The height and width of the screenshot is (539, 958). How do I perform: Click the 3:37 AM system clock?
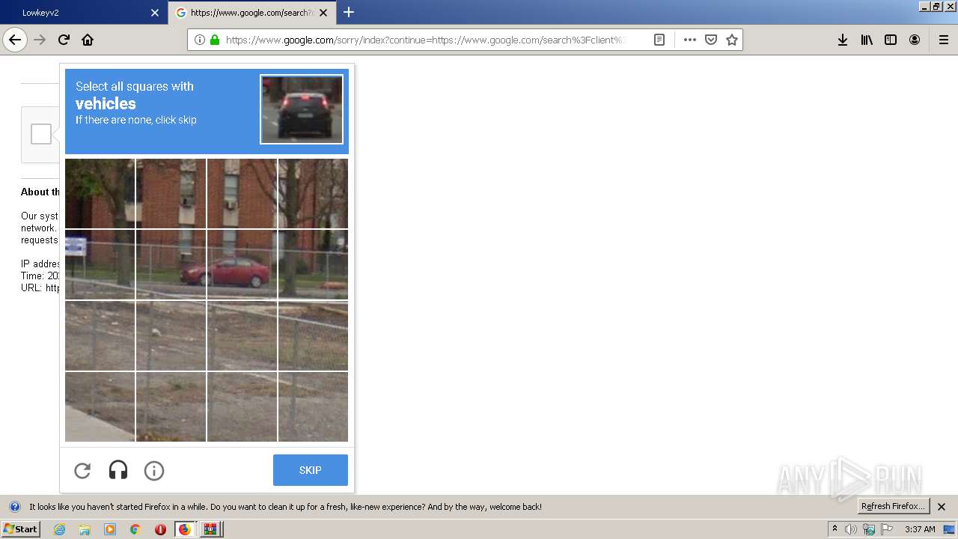click(920, 529)
